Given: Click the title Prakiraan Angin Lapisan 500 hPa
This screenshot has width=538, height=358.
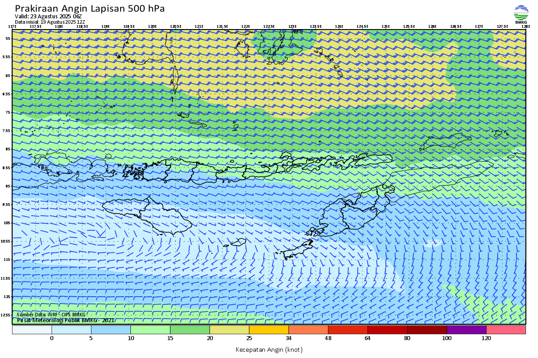Looking at the screenshot, I should click(x=90, y=9).
